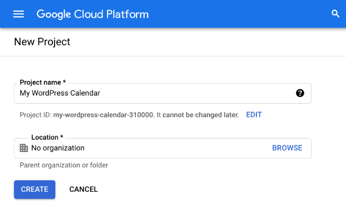
Task: Click the word Platform in header
Action: 127,14
